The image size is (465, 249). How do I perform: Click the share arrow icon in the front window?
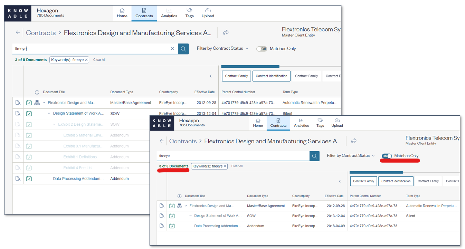pyautogui.click(x=354, y=141)
